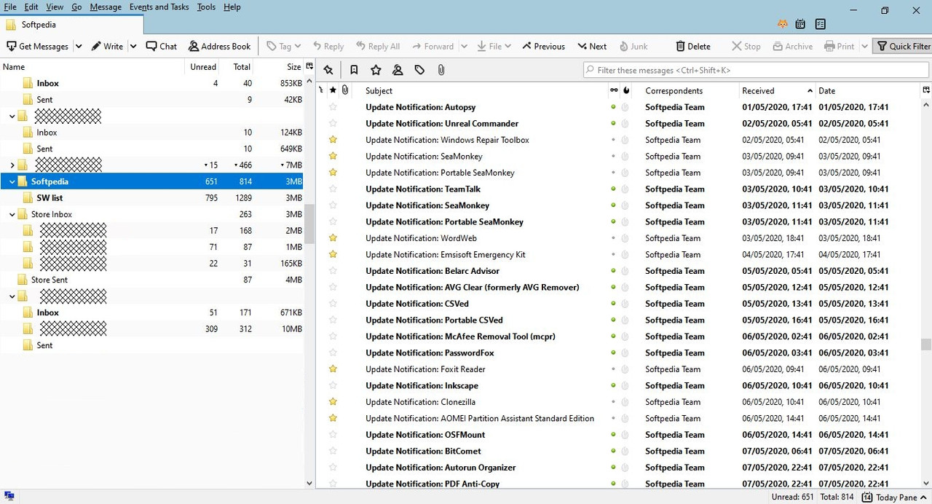Open the folder pane column picker
The image size is (932, 504).
[x=309, y=66]
